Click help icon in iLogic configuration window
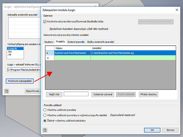Screen dimensions: 183x137 6,91
